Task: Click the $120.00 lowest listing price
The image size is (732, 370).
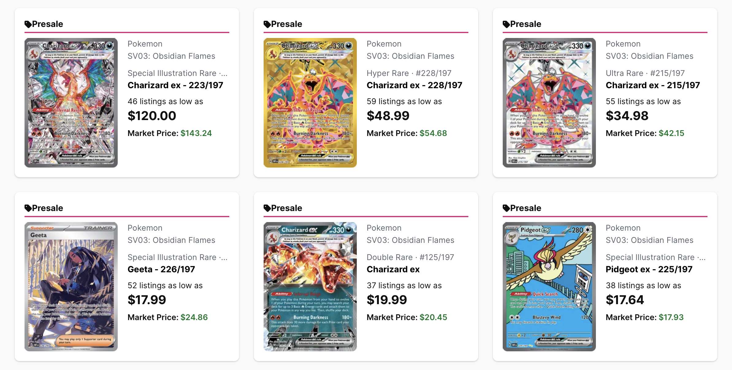Action: point(152,115)
